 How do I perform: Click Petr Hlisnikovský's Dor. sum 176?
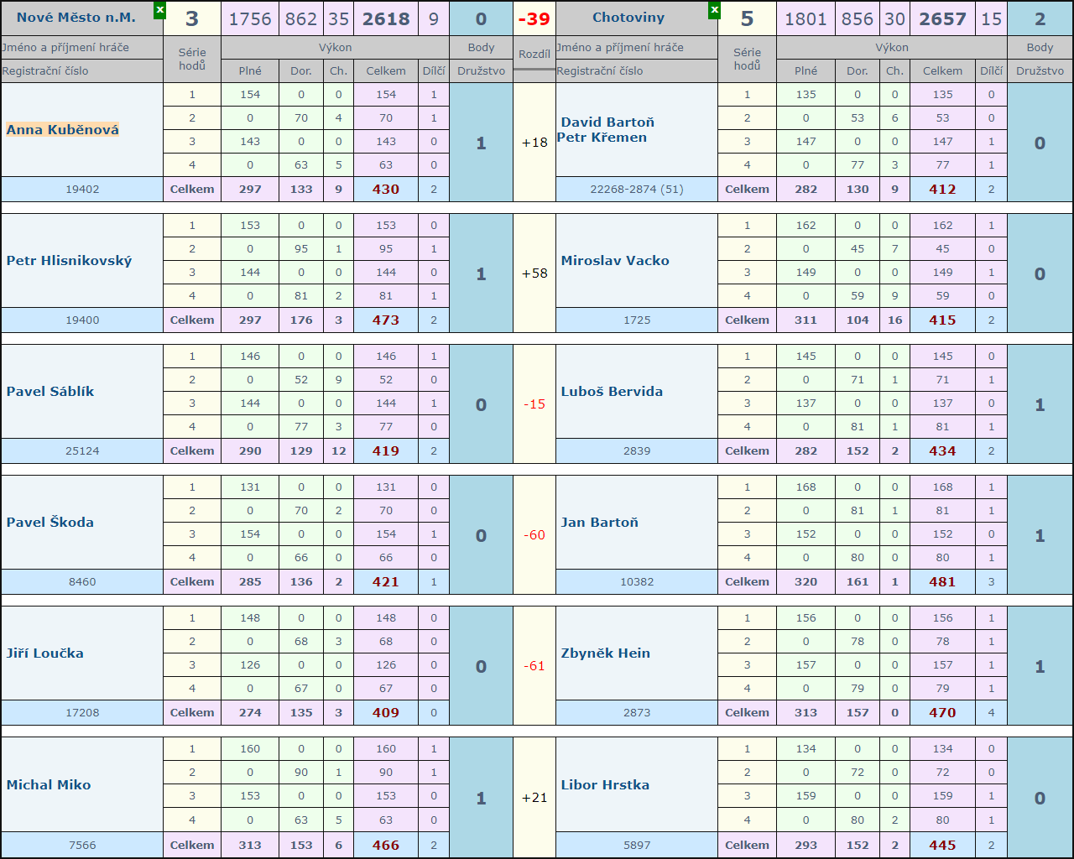click(x=301, y=320)
